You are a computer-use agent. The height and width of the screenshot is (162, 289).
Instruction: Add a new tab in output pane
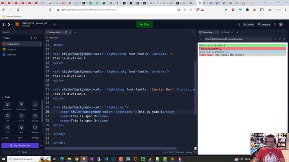(237, 32)
